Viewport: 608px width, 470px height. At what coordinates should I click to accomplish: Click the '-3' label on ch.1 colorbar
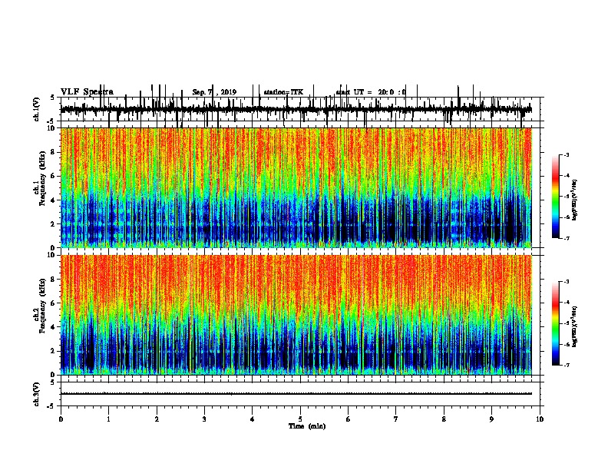pyautogui.click(x=567, y=154)
